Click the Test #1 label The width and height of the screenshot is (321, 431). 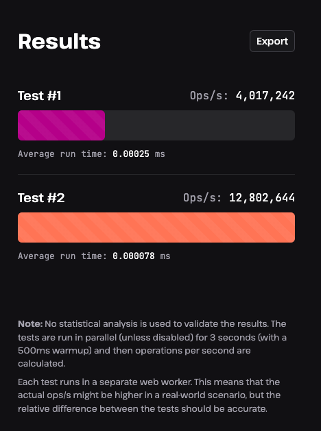pos(40,96)
